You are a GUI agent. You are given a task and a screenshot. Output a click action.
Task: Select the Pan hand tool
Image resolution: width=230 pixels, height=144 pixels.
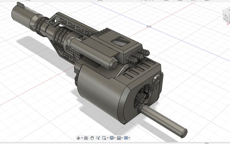click(92, 138)
